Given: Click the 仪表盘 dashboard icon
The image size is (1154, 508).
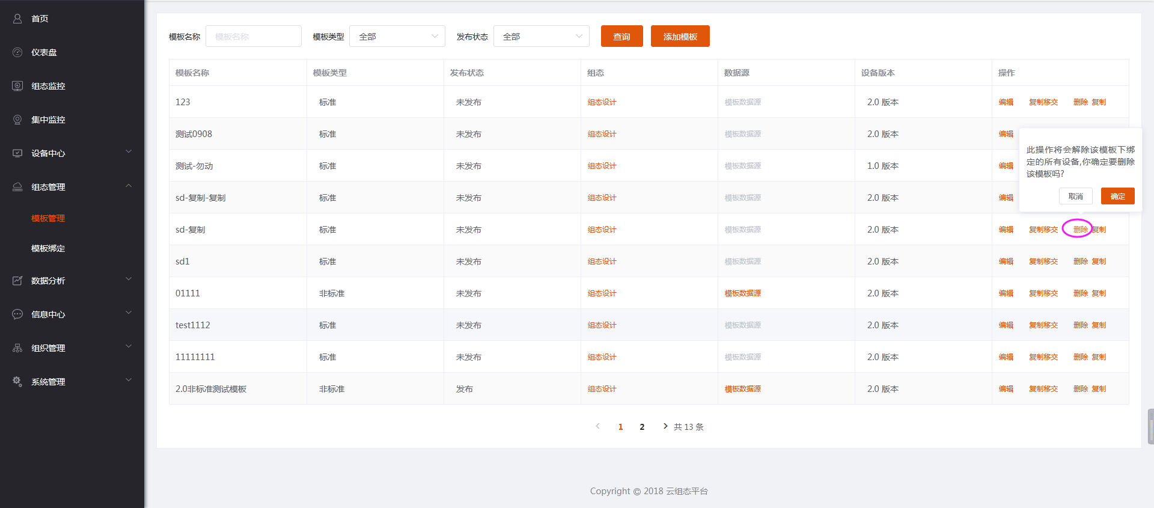Looking at the screenshot, I should 17,52.
